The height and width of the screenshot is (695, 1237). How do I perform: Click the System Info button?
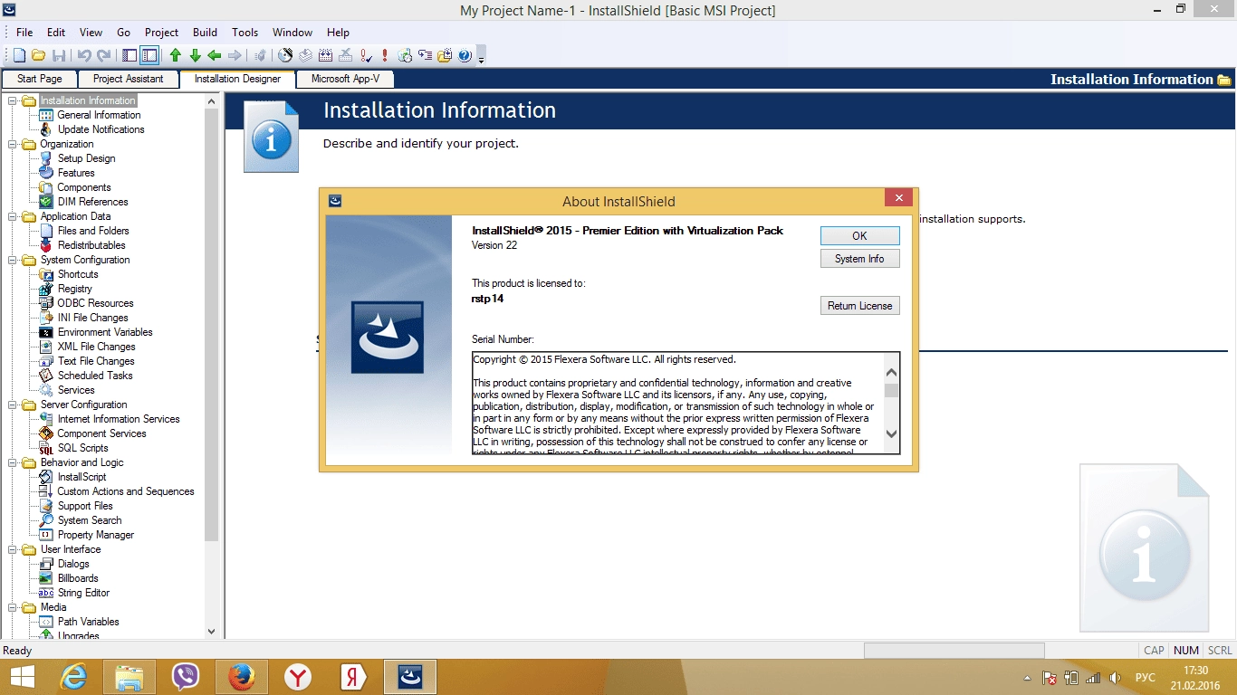859,259
